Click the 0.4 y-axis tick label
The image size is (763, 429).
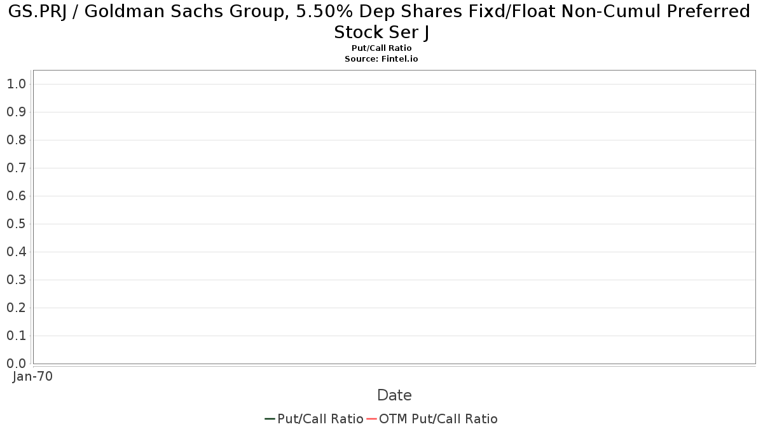[x=16, y=252]
